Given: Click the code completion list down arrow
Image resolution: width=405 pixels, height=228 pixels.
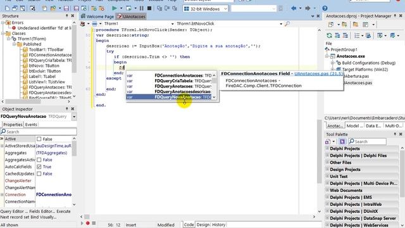Looking at the screenshot, I should pyautogui.click(x=214, y=97).
